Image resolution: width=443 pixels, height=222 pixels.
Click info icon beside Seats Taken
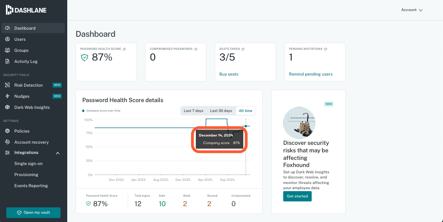243,49
